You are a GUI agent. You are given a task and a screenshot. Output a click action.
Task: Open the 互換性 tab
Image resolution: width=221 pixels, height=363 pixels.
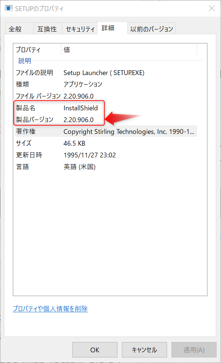48,29
